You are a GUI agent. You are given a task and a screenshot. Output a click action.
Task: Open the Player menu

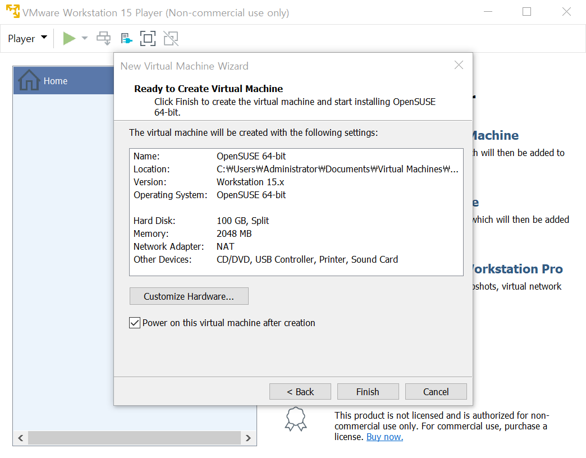click(x=28, y=39)
